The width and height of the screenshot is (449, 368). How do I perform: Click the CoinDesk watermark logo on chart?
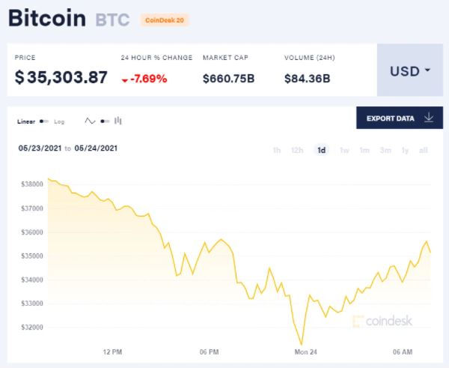[x=382, y=321]
